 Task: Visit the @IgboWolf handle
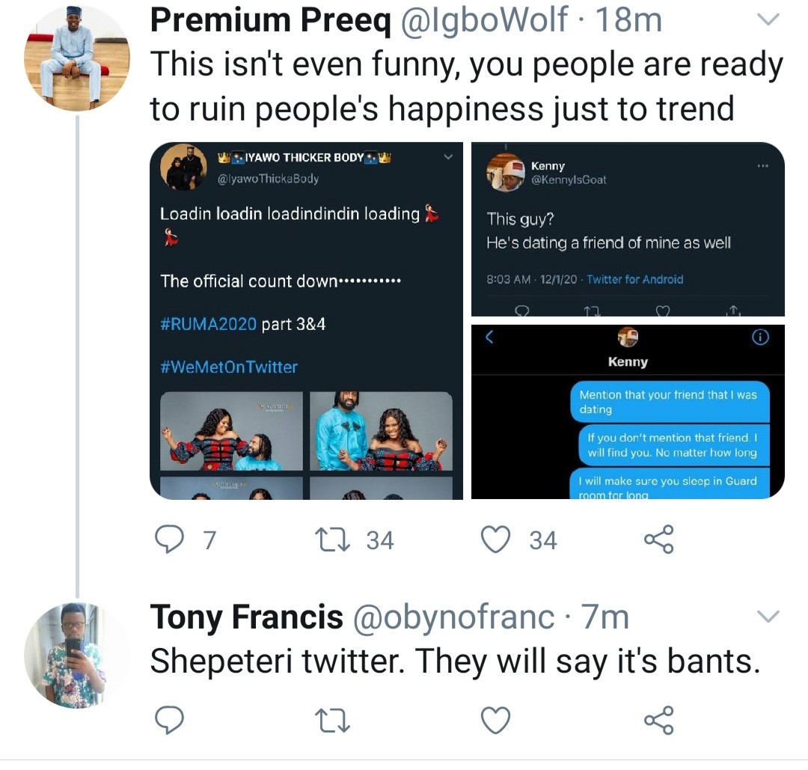coord(486,20)
